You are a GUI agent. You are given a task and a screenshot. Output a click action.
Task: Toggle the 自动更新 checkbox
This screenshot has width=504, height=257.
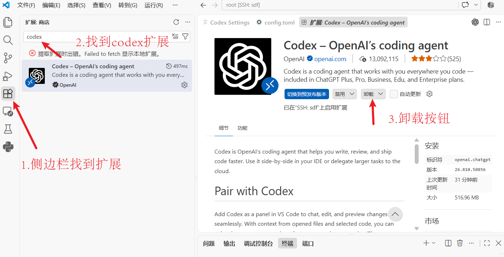[x=394, y=94]
